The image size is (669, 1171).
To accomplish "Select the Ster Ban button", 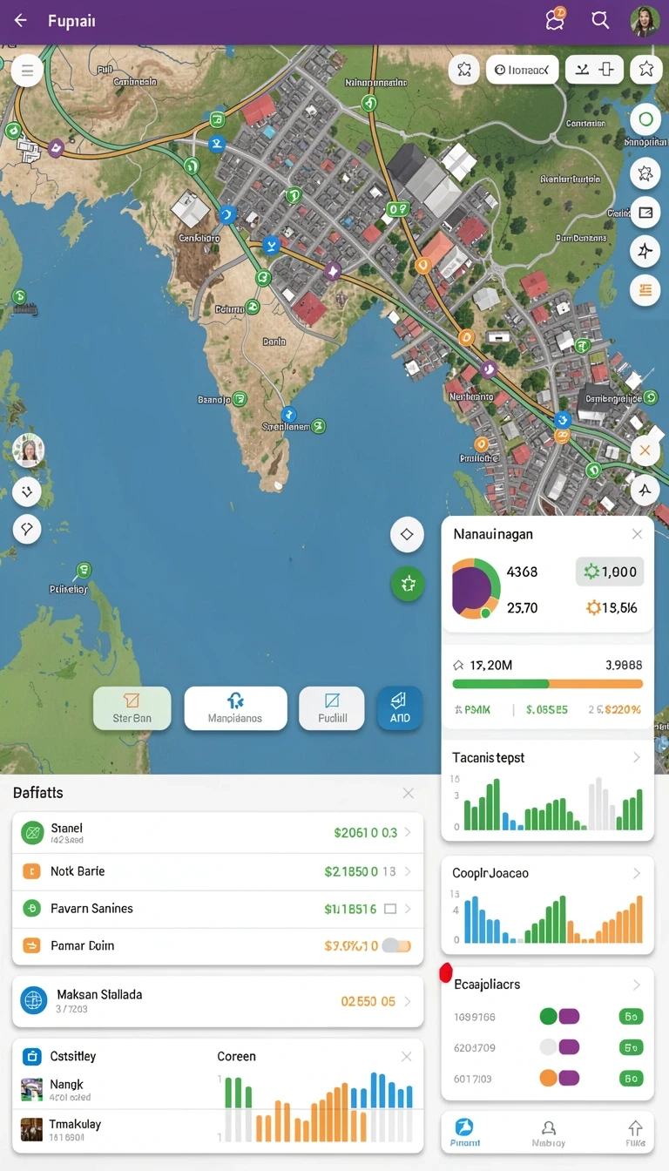I will [x=132, y=708].
